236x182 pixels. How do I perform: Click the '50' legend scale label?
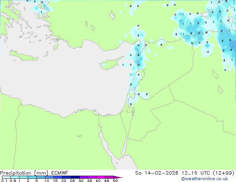tap(115, 181)
